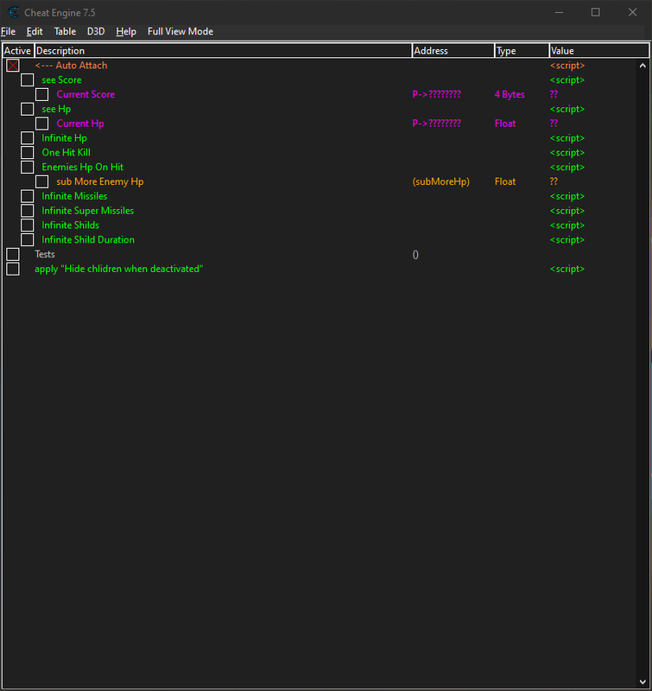This screenshot has width=652, height=691.
Task: Click the Cheat Engine logo icon
Action: (14, 12)
